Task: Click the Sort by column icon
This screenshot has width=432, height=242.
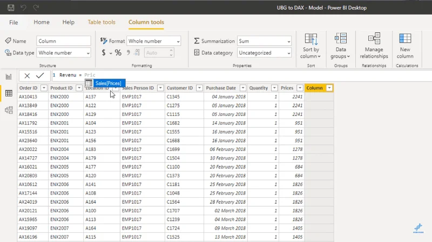Action: tap(311, 39)
